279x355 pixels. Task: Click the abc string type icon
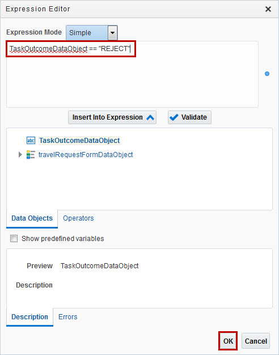click(x=31, y=141)
